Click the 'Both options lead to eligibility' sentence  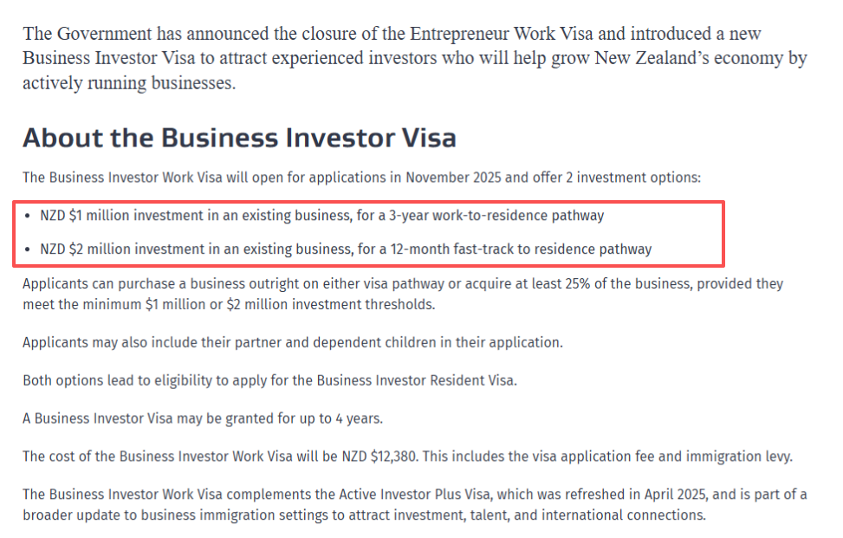tap(269, 380)
